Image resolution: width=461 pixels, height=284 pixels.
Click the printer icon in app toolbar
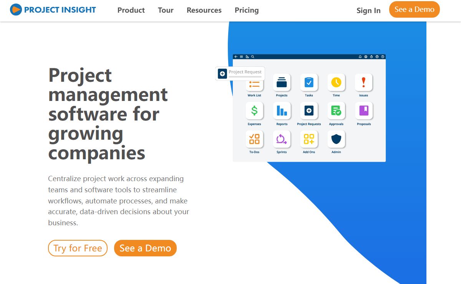(x=377, y=57)
